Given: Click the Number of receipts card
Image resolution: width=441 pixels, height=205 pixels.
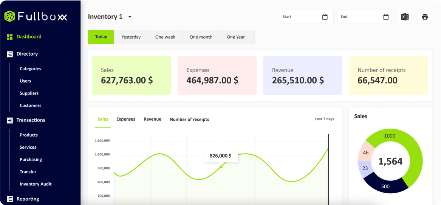Looking at the screenshot, I should [388, 76].
